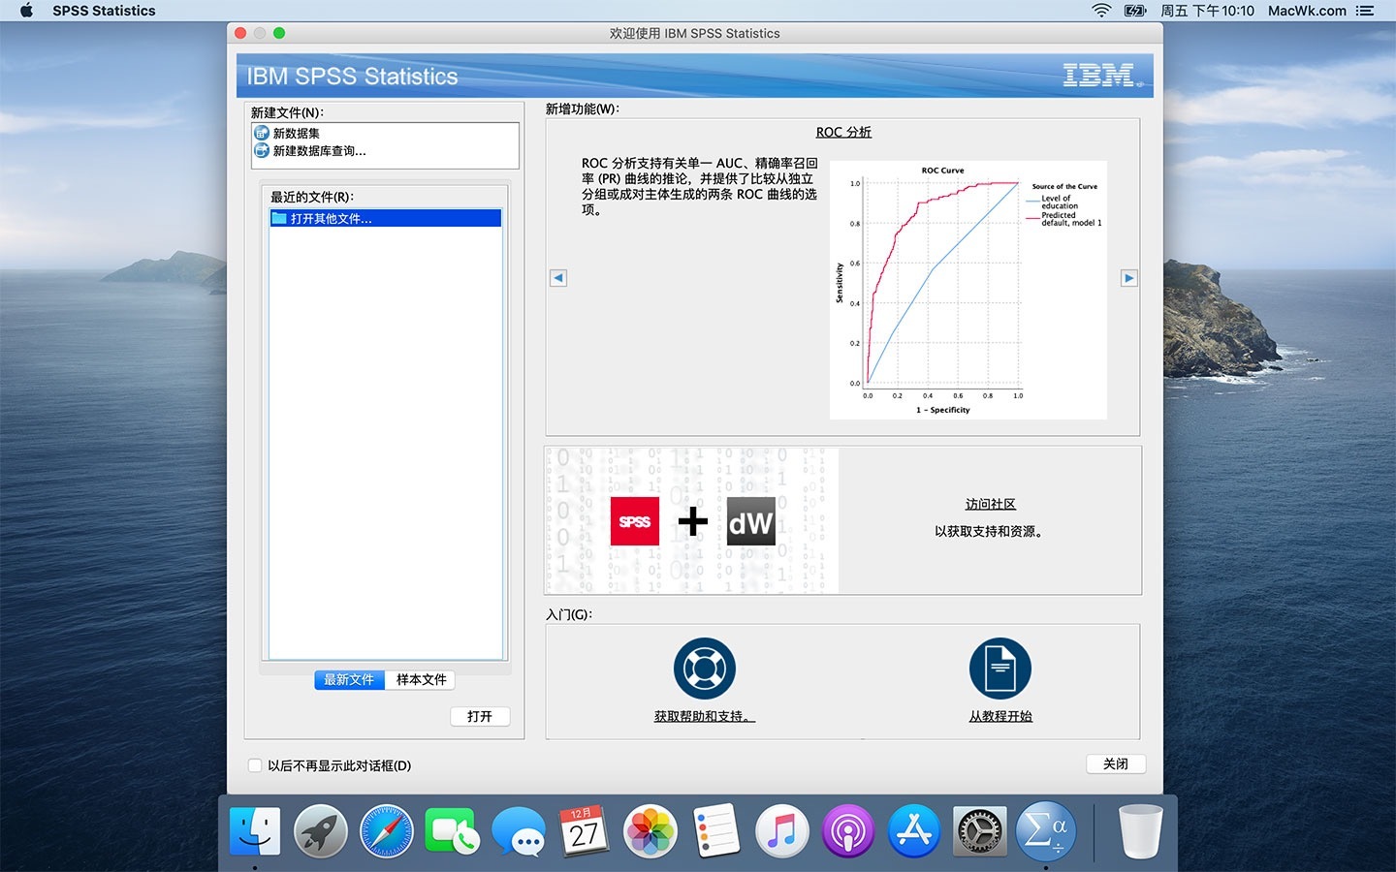
Task: Click the tutorial document icon
Action: (x=999, y=669)
